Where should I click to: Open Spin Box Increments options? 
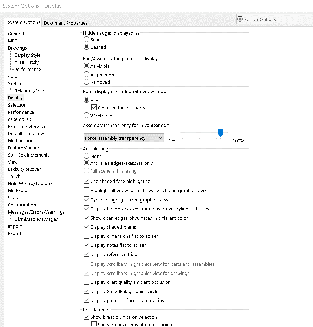coord(28,155)
